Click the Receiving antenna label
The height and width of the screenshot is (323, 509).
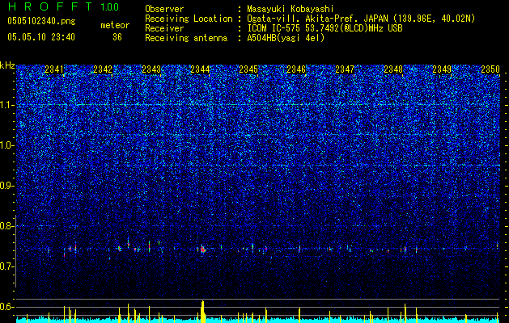(x=186, y=38)
